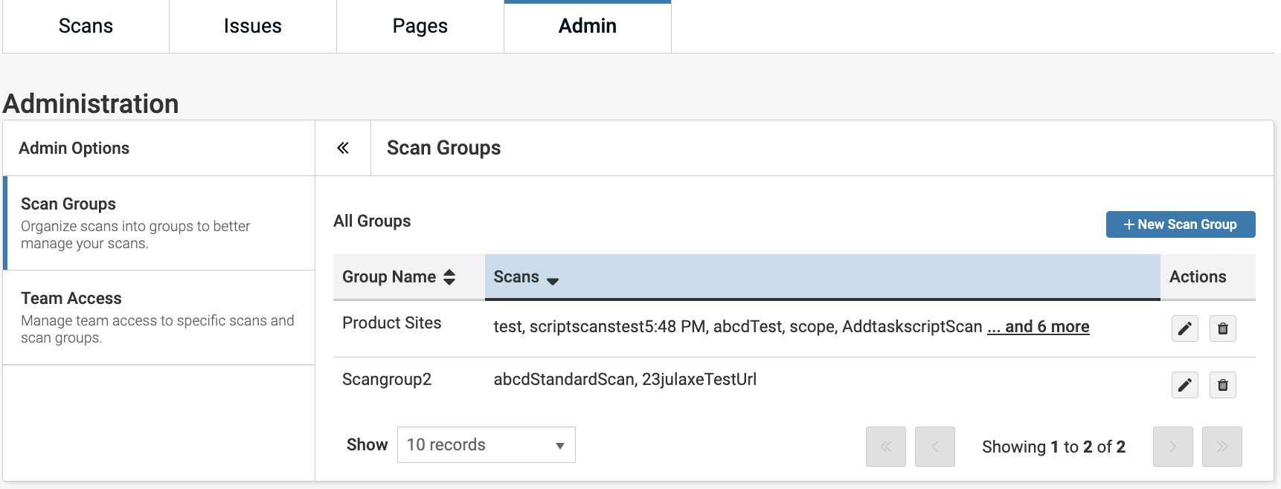Switch to the Scans tab
This screenshot has height=489, width=1281.
[86, 26]
